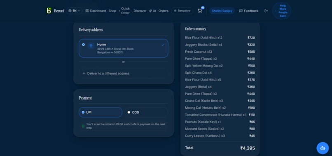Screen dimensions: 332x156
Task: Click the Delivery address heading
Action: 91,30
